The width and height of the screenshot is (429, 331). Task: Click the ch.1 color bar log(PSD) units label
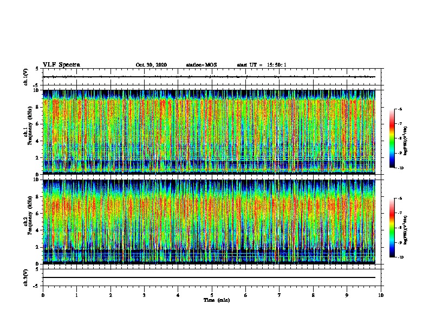tap(406, 141)
